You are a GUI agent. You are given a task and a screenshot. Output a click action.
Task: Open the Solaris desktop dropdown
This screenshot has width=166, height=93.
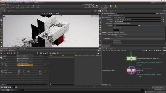[x=29, y=3]
